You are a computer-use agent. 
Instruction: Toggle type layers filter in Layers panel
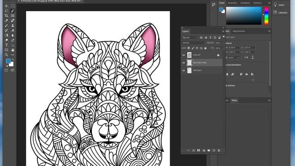pyautogui.click(x=210, y=38)
